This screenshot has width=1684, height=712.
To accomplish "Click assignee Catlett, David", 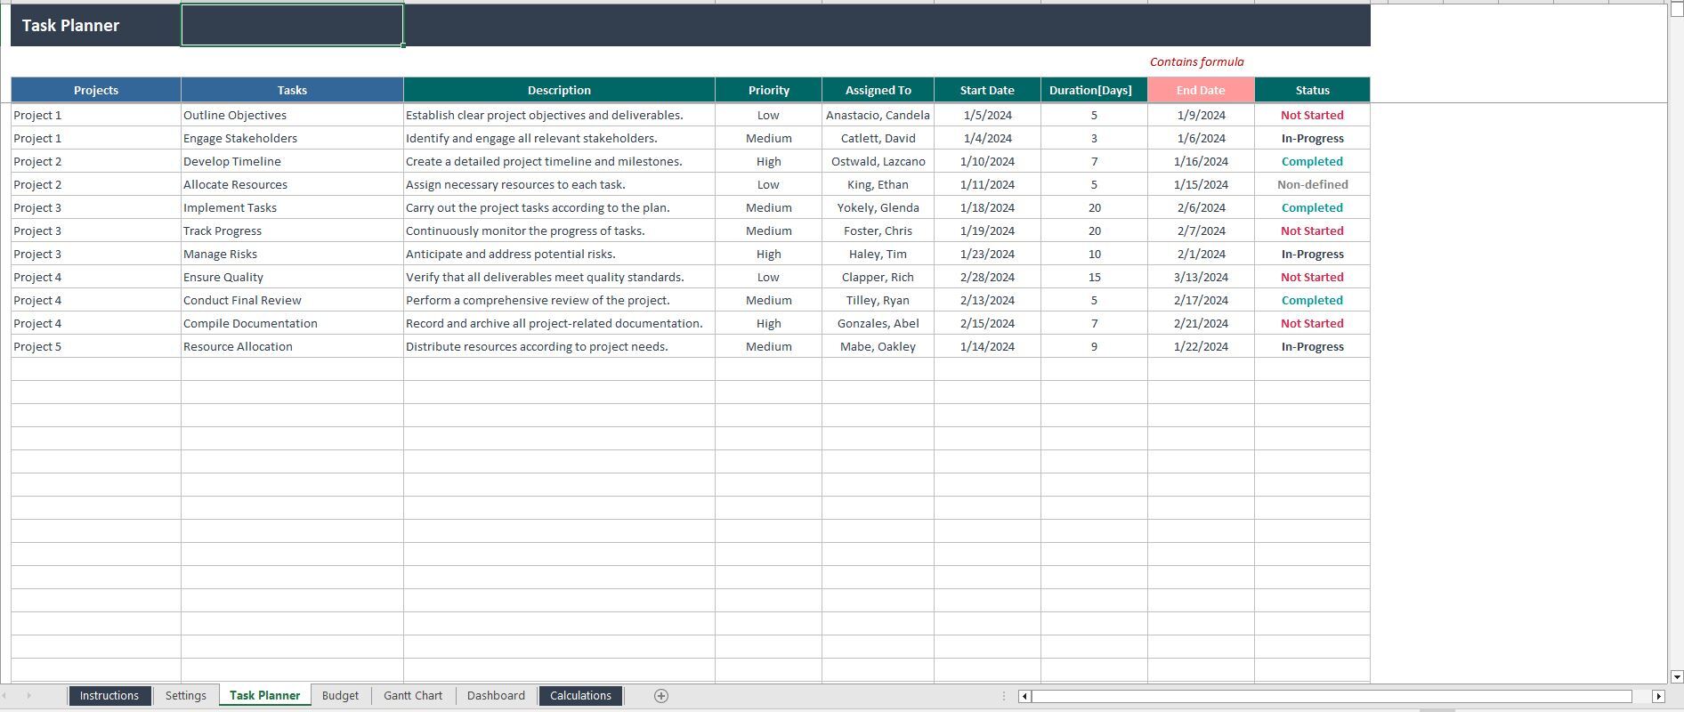I will point(878,138).
